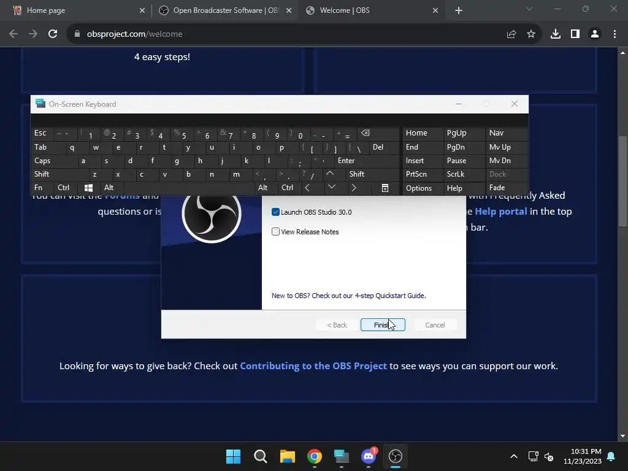Minimize the On-Screen Keyboard window
The width and height of the screenshot is (628, 471).
459,104
